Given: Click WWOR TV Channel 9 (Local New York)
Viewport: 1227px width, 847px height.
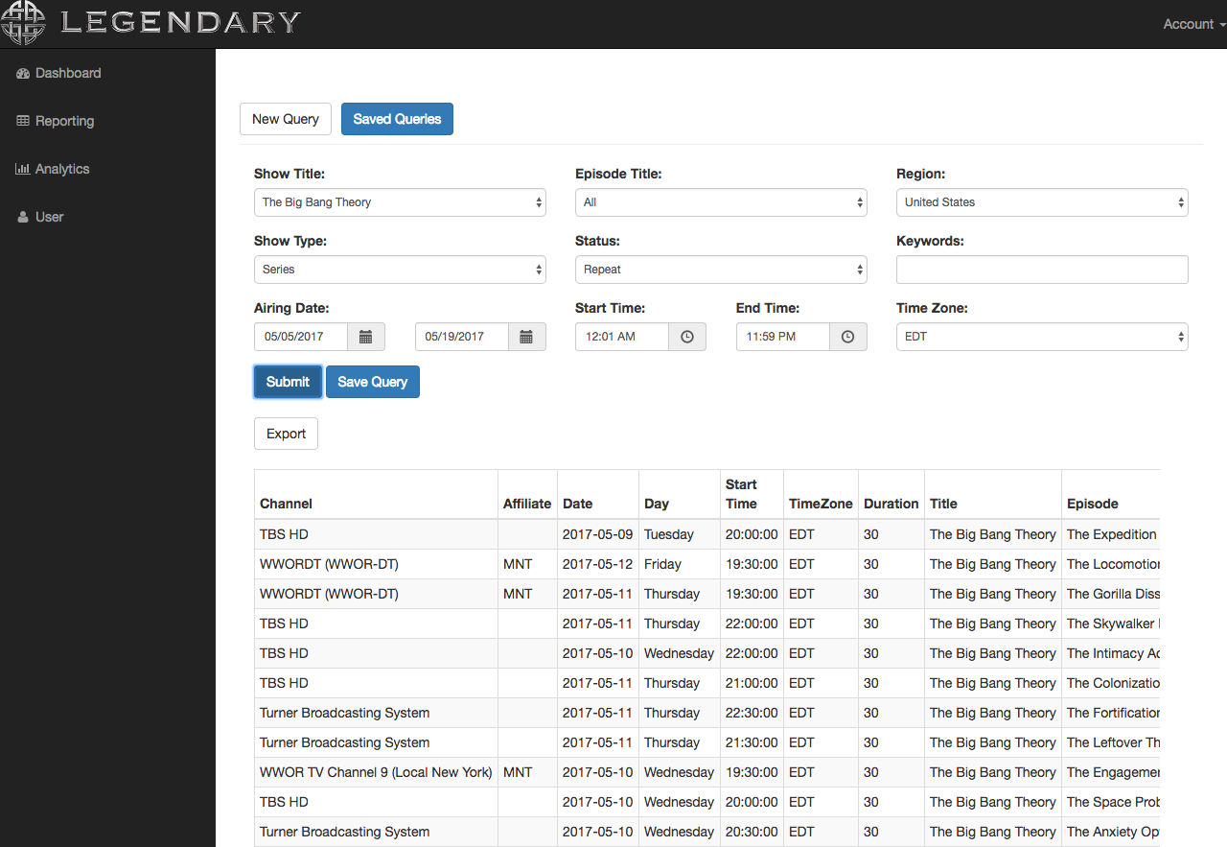Looking at the screenshot, I should click(x=376, y=772).
